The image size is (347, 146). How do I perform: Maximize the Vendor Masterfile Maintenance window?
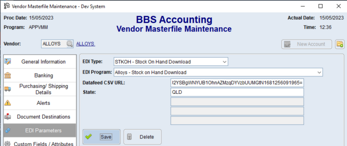point(320,6)
